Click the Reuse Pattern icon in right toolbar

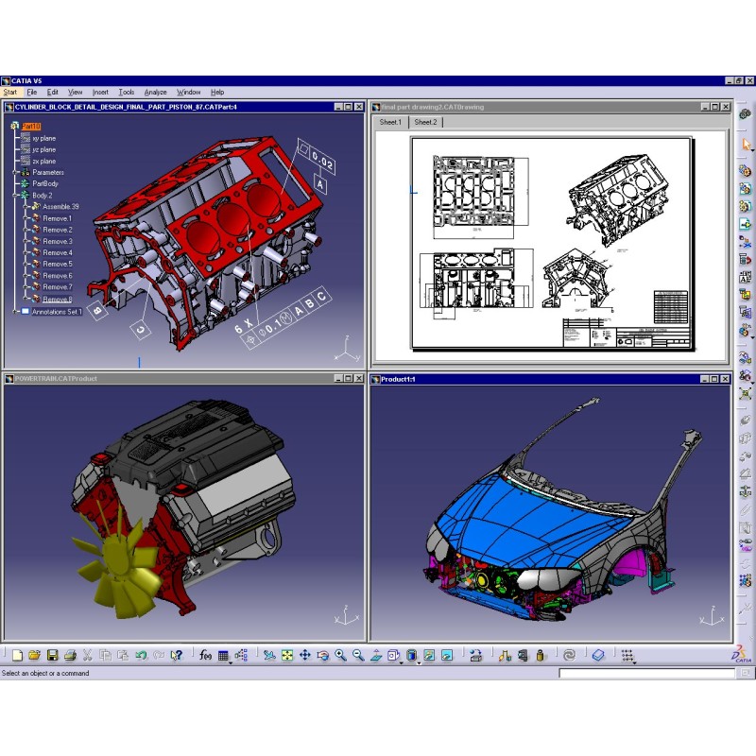click(745, 580)
